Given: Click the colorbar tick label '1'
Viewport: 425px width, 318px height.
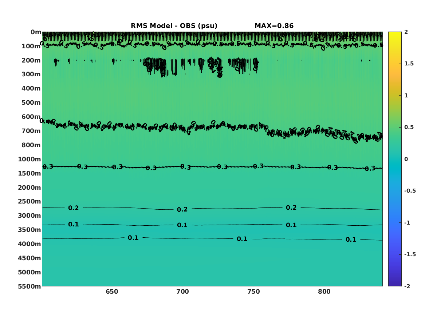Looking at the screenshot, I should (x=406, y=96).
